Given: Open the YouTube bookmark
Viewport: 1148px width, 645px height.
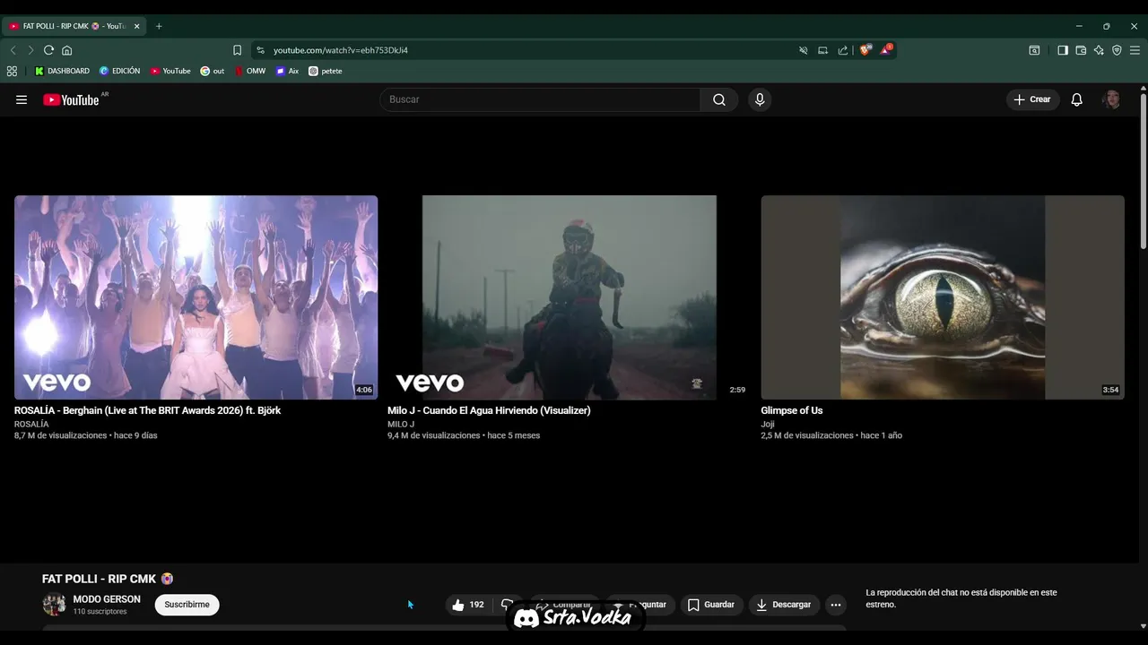Looking at the screenshot, I should click(x=170, y=71).
